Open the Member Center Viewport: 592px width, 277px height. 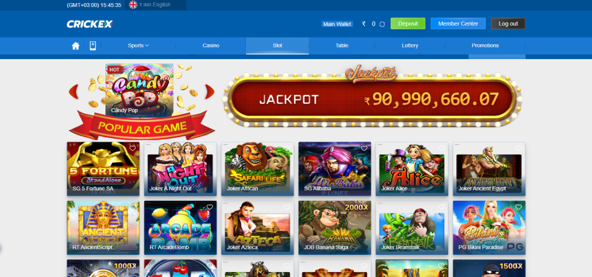point(458,24)
